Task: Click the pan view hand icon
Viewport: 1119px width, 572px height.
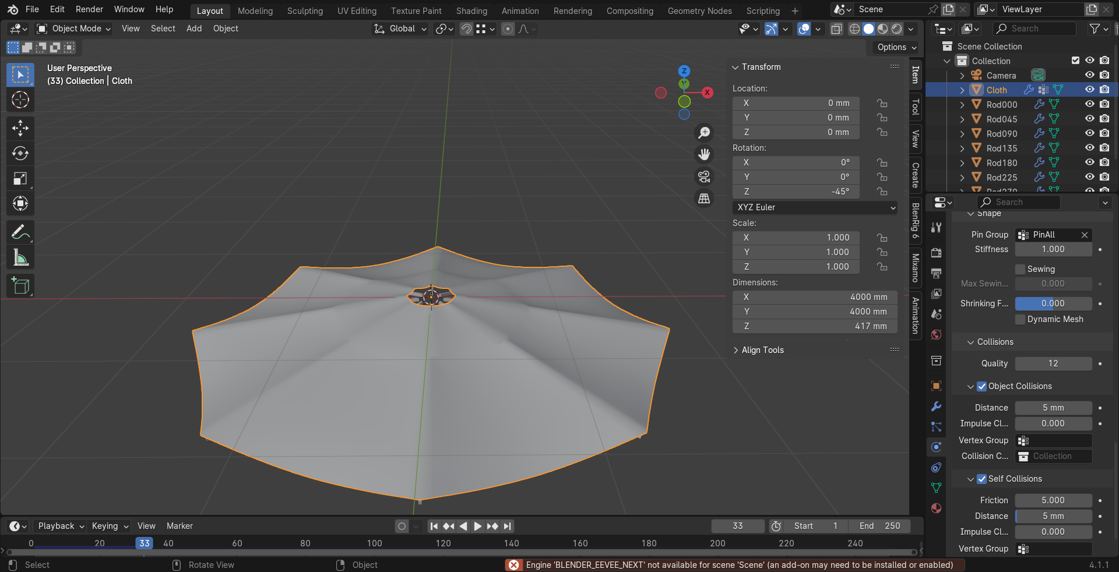Action: [704, 154]
